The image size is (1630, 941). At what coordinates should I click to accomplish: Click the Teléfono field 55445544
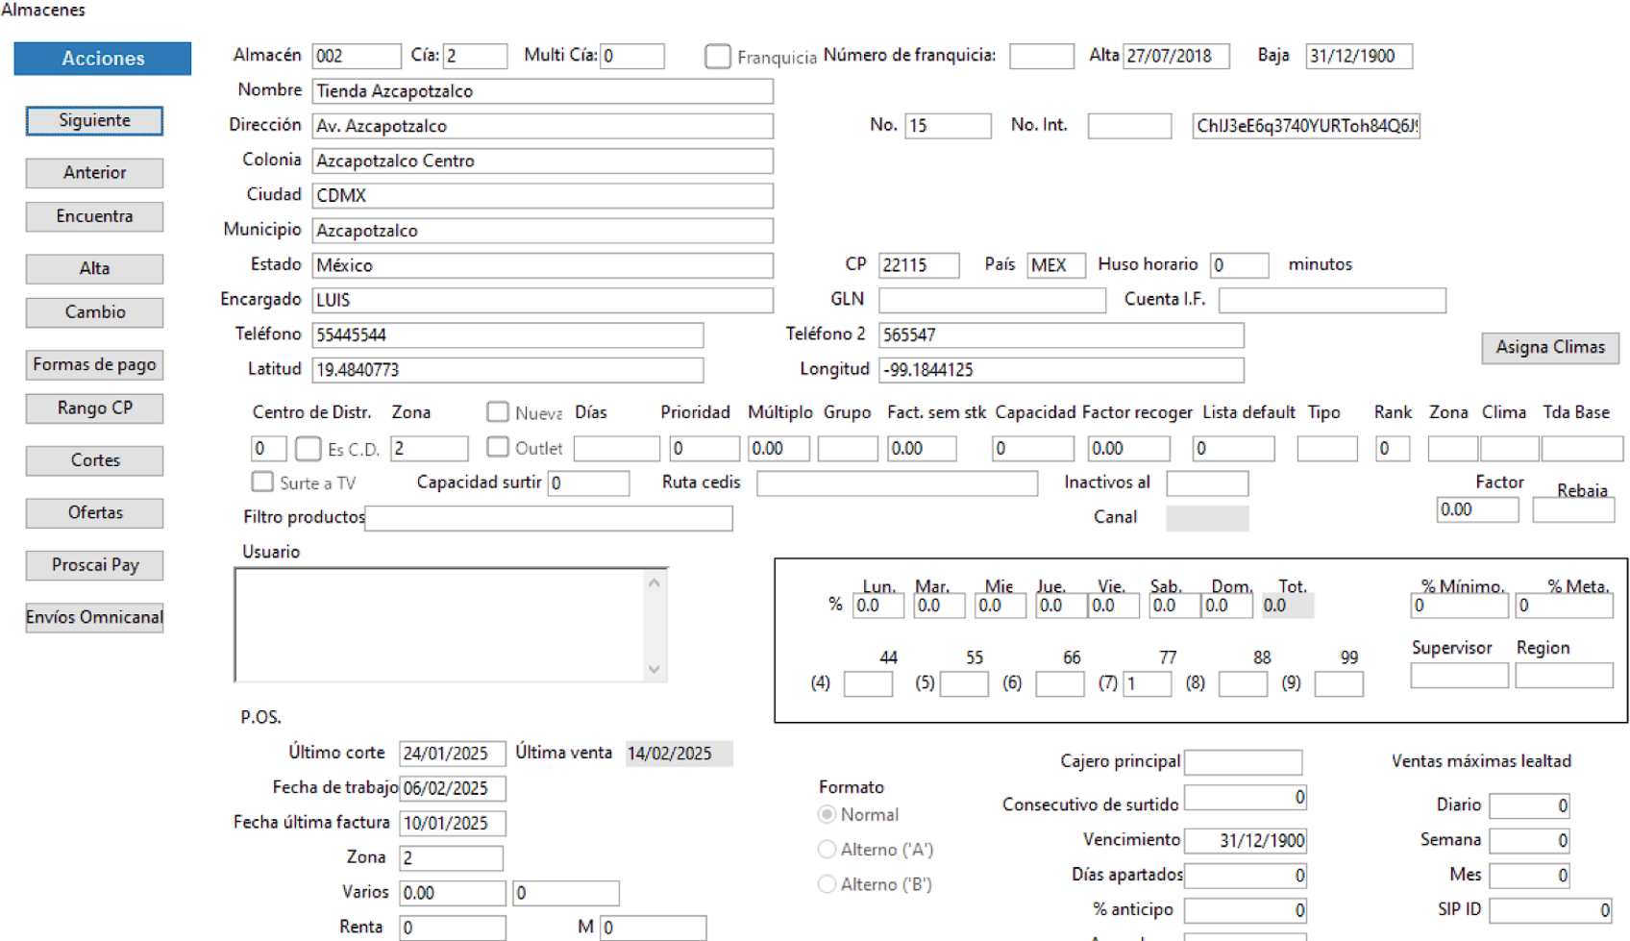(507, 335)
